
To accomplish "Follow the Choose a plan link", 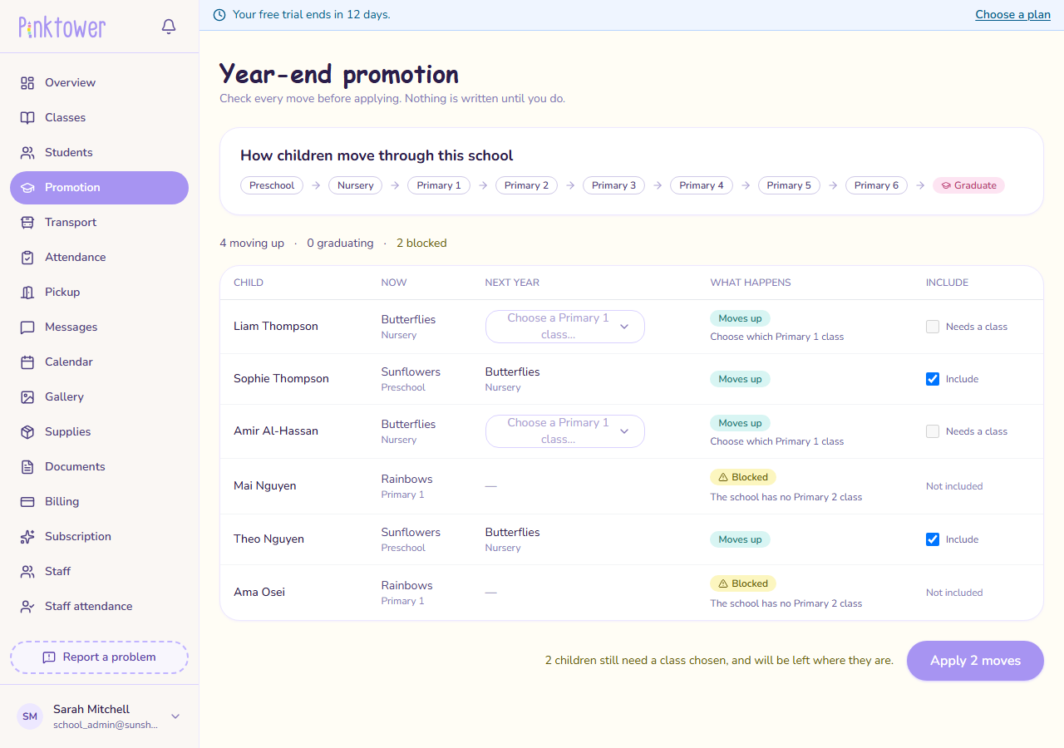I will coord(1012,14).
